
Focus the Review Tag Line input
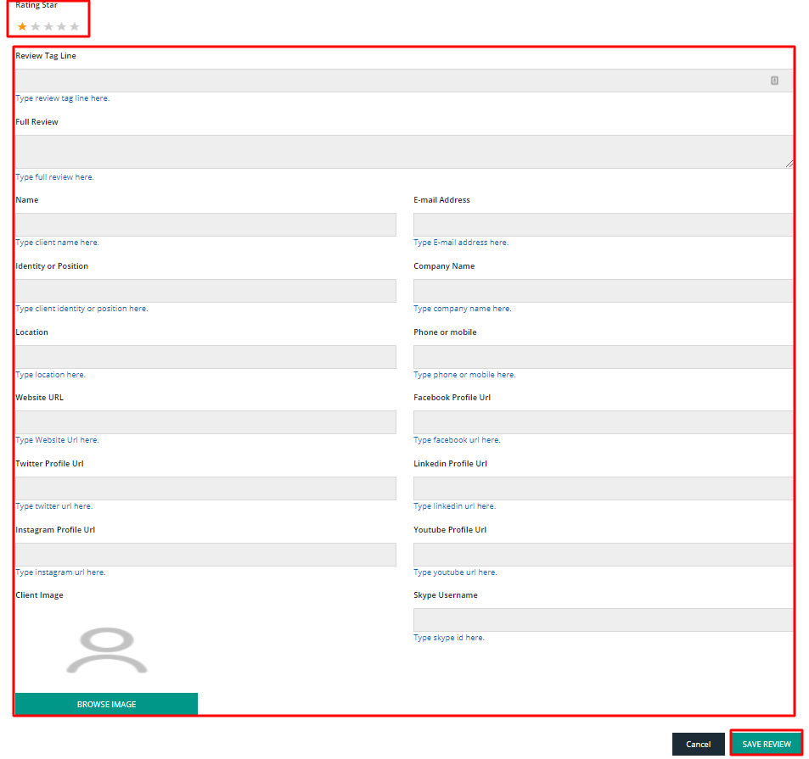coord(390,81)
